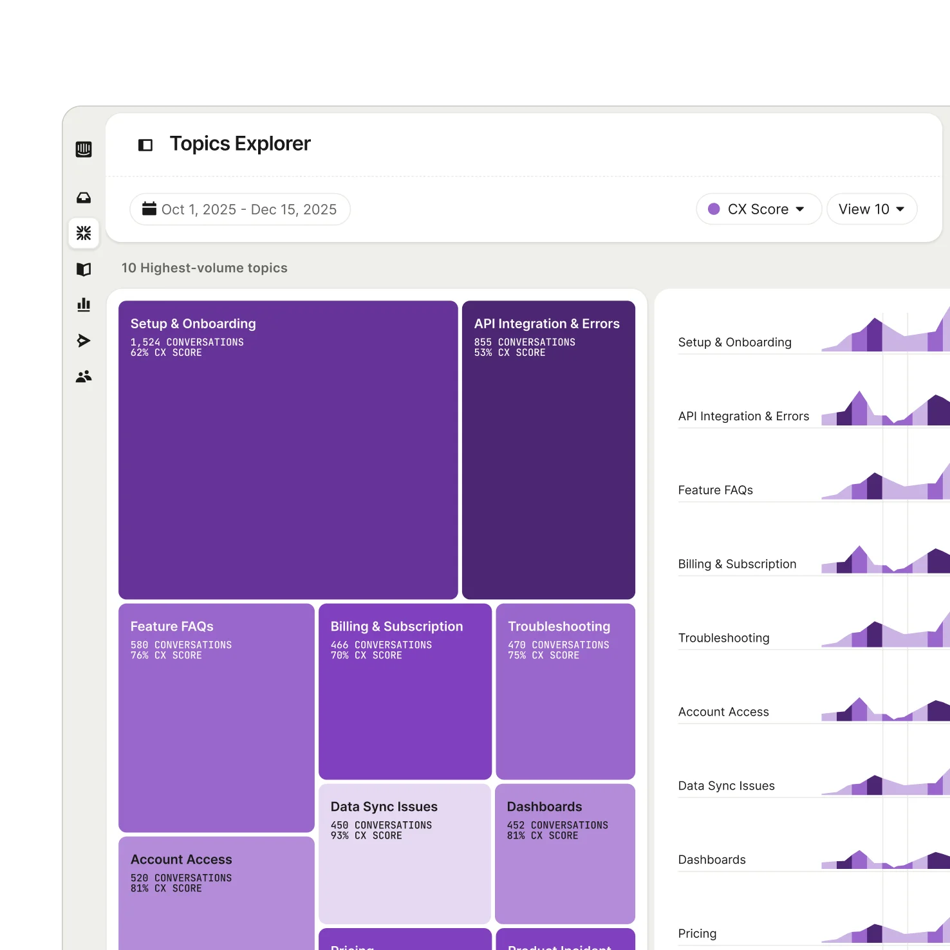Image resolution: width=950 pixels, height=950 pixels.
Task: Click the API Integration & Errors tile
Action: [548, 449]
